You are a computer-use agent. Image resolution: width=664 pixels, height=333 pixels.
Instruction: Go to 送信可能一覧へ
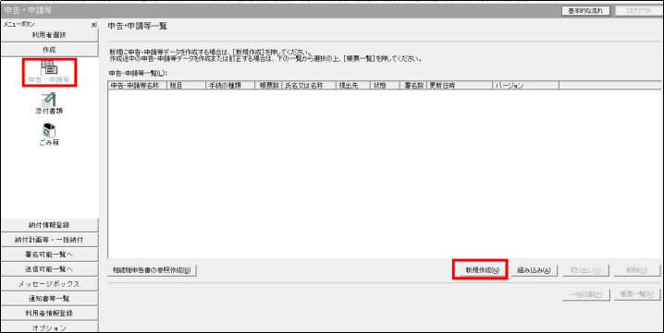[x=49, y=269]
